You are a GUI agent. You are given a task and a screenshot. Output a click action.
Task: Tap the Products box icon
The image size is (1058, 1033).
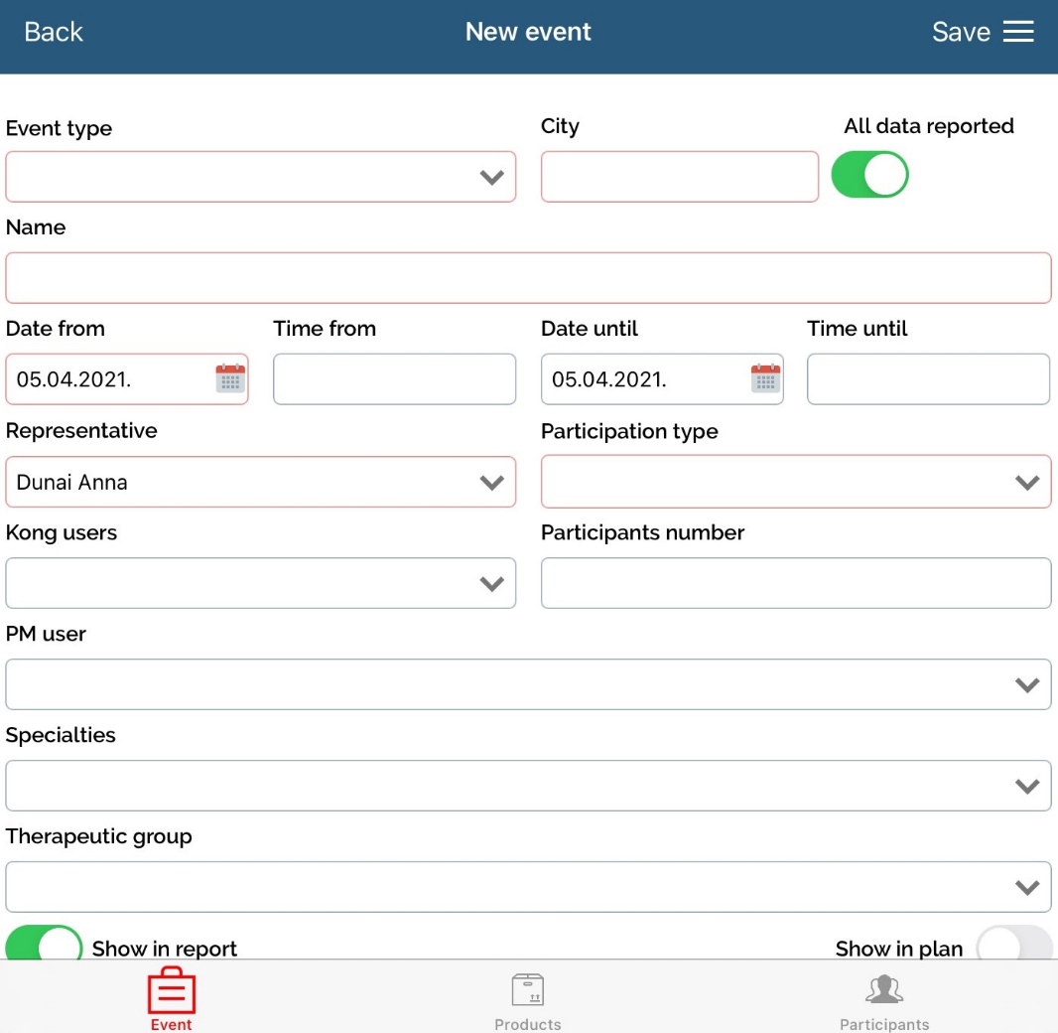tap(528, 991)
